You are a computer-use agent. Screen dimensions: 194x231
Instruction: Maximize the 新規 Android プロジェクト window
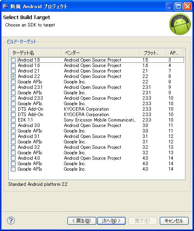pyautogui.click(x=178, y=7)
